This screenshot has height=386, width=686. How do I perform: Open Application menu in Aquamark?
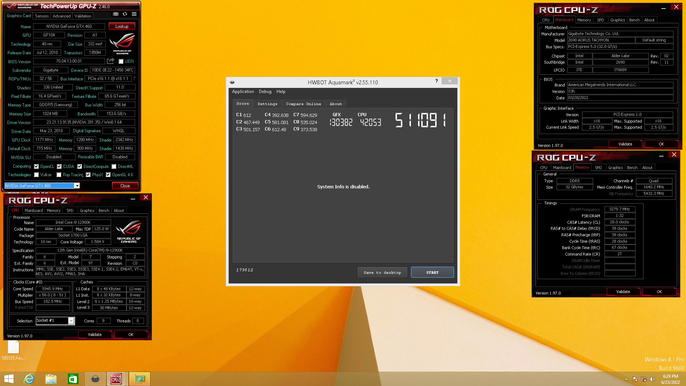click(243, 91)
